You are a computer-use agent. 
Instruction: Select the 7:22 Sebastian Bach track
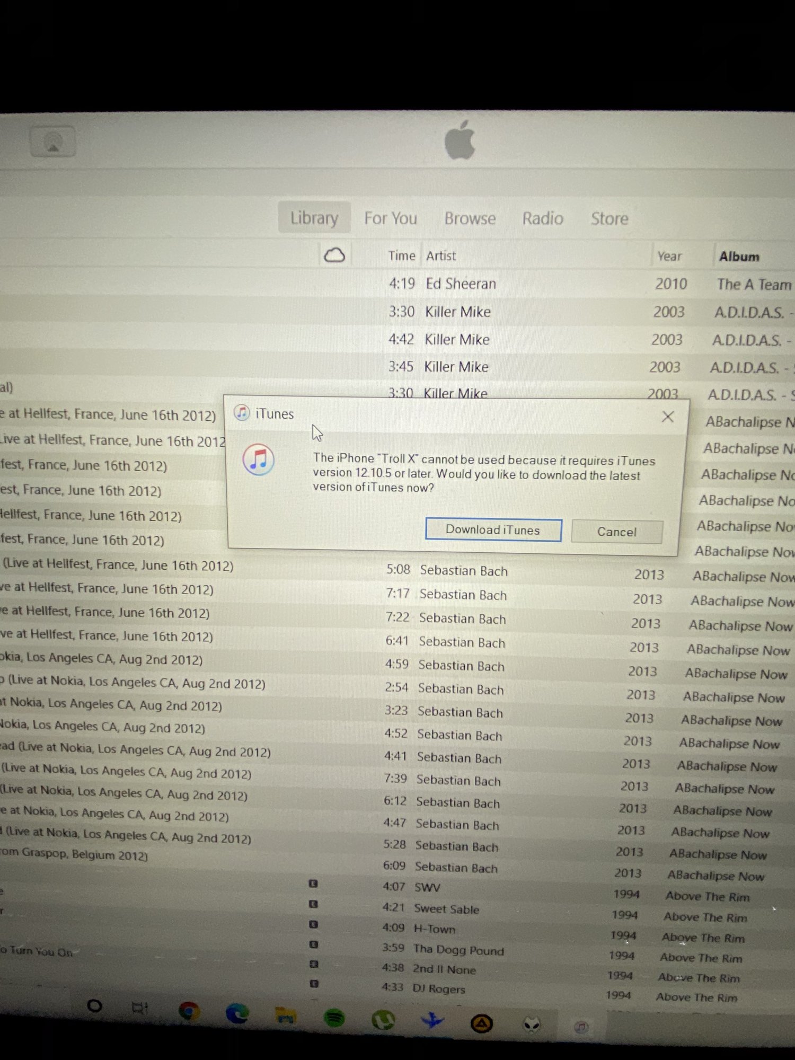[397, 619]
